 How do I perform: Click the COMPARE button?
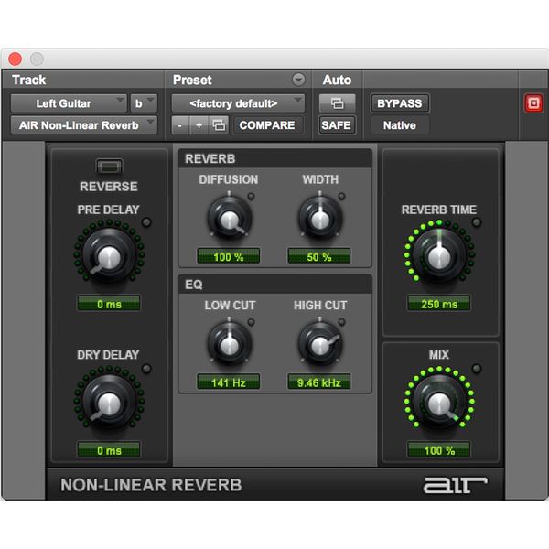click(267, 125)
